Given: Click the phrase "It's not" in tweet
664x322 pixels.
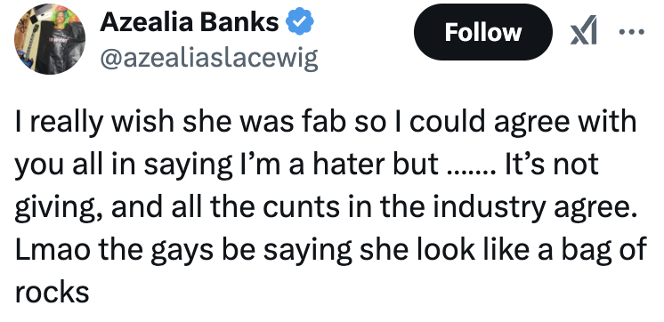Looking at the screenshot, I should click(550, 164).
